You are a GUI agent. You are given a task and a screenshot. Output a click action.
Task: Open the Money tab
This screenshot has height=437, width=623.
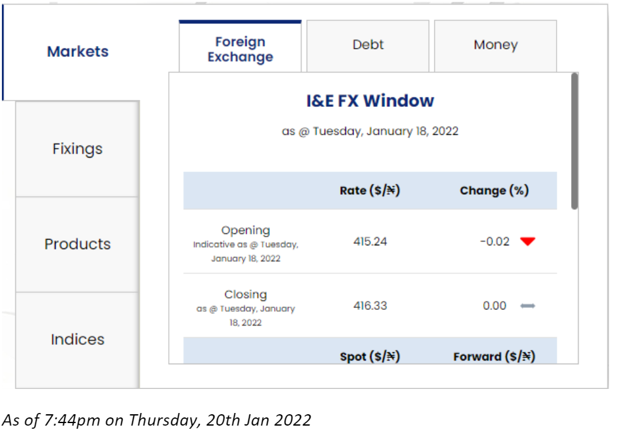coord(495,45)
